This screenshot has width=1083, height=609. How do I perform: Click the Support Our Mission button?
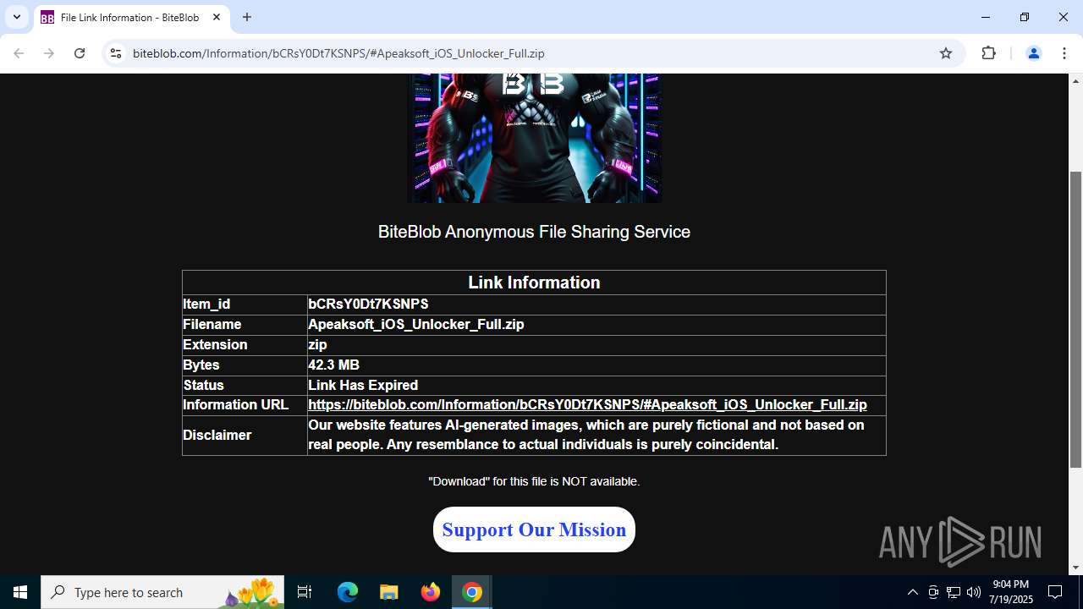(x=534, y=529)
